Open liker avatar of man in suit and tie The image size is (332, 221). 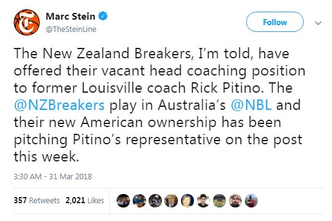[x=171, y=201]
